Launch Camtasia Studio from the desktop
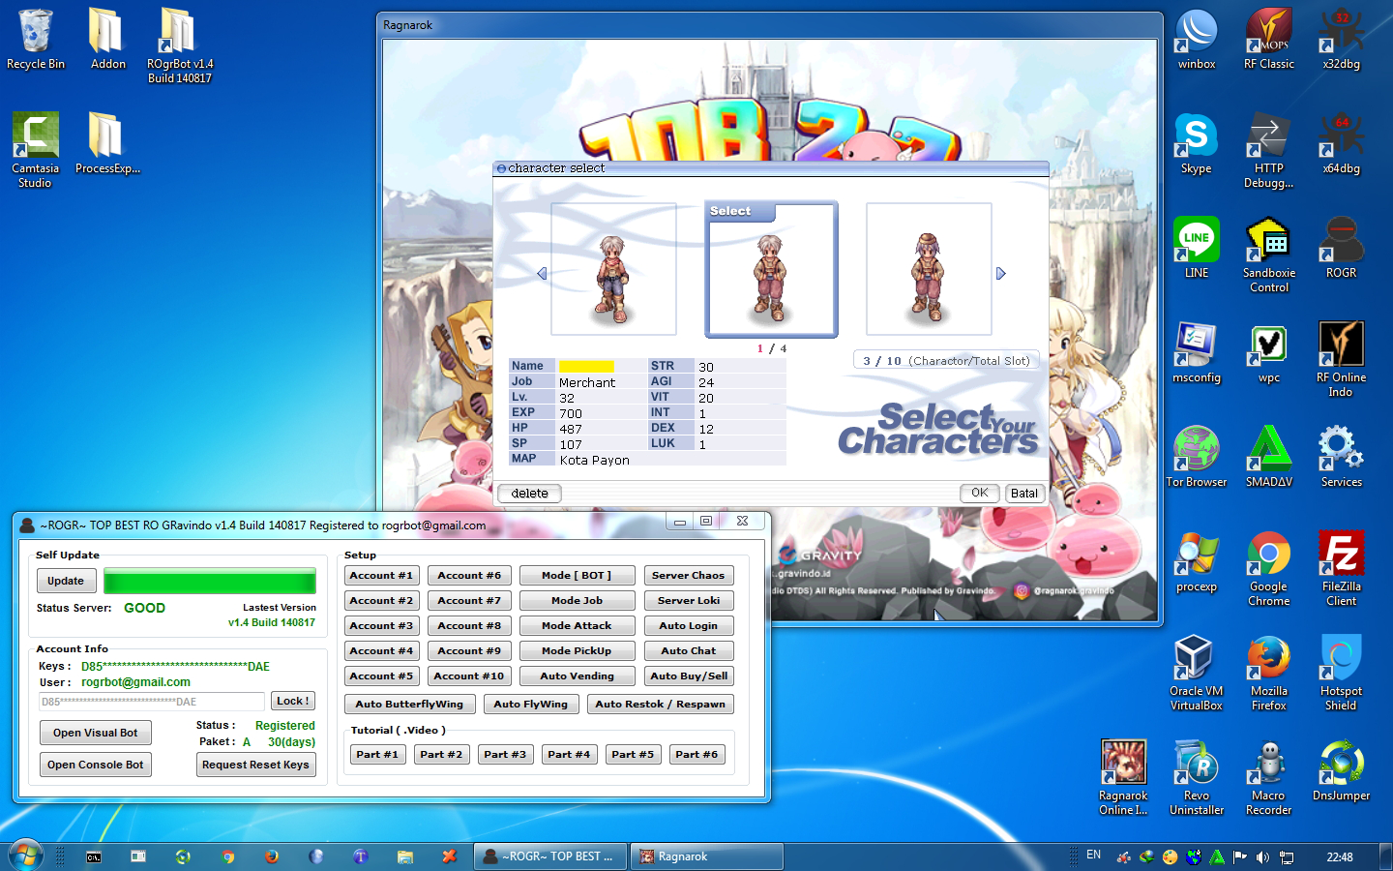The image size is (1393, 871). [36, 149]
